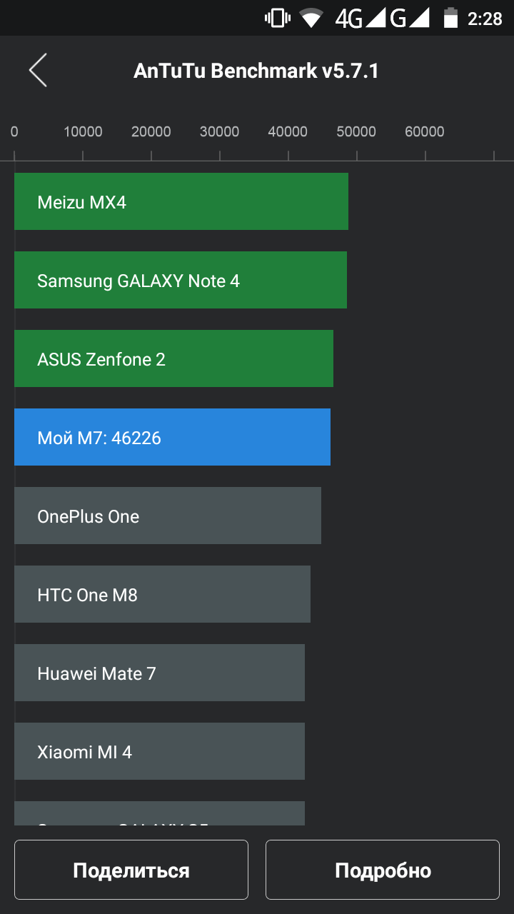Tap the Wi-Fi signal status icon
Image resolution: width=514 pixels, height=914 pixels.
(x=311, y=18)
